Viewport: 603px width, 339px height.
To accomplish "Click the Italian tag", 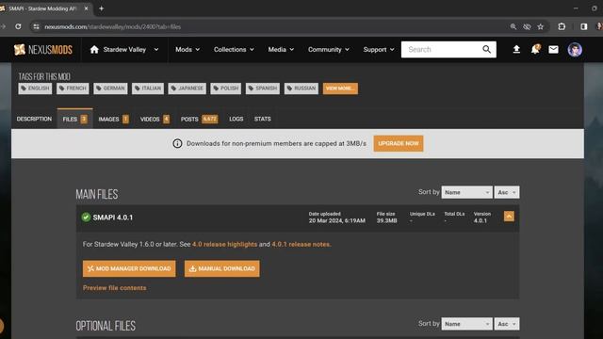I will 148,89.
